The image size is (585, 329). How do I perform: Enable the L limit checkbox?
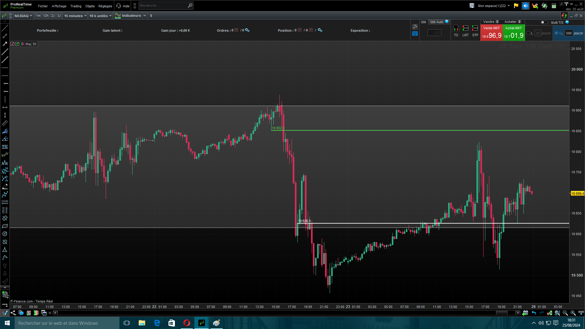528,33
